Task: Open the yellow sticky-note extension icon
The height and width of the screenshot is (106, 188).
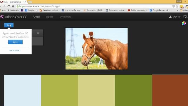Action: pyautogui.click(x=182, y=6)
